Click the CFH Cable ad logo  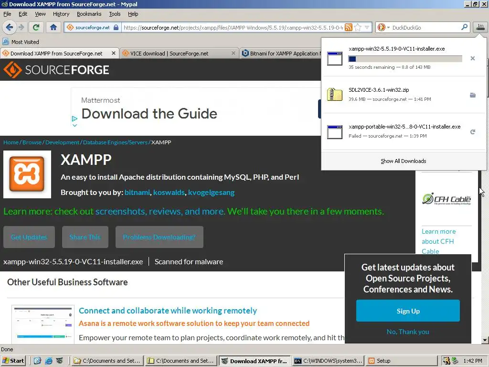pos(446,198)
